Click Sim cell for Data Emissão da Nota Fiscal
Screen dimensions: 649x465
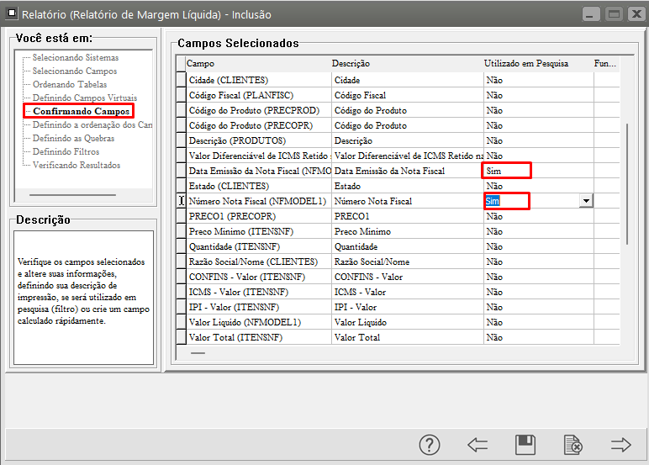pos(507,171)
